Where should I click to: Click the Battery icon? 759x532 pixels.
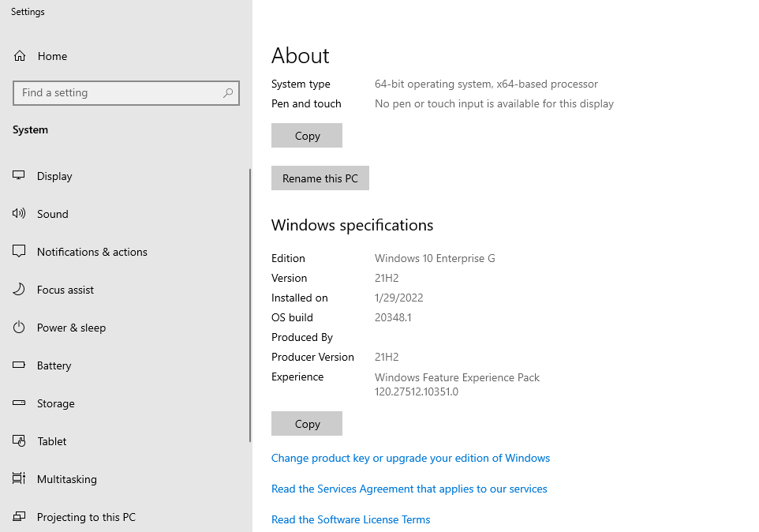pos(19,365)
